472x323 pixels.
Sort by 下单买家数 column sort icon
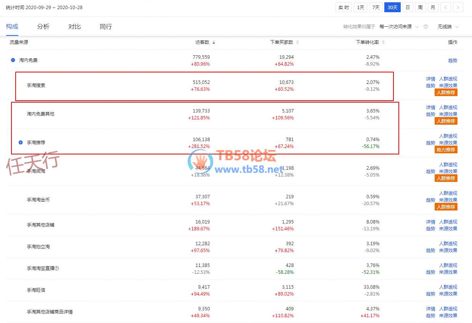(x=297, y=42)
